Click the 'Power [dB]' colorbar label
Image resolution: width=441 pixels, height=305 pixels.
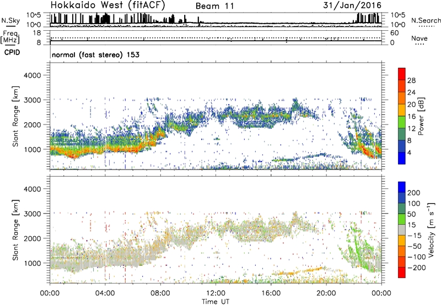(421, 117)
